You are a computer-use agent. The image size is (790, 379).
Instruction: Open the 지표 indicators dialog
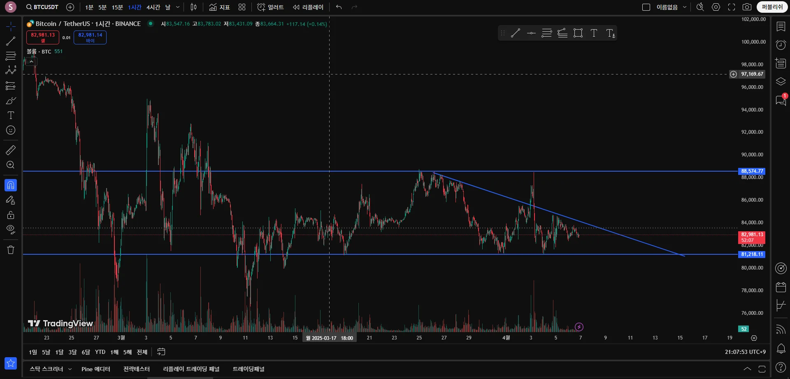coord(220,7)
